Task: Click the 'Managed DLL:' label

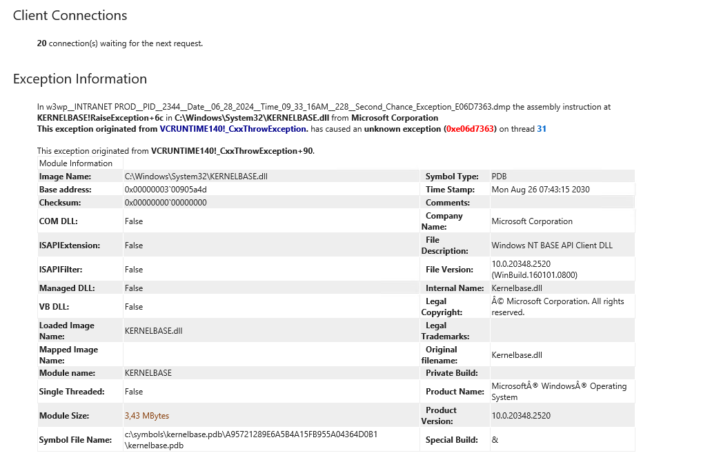Action: point(67,288)
